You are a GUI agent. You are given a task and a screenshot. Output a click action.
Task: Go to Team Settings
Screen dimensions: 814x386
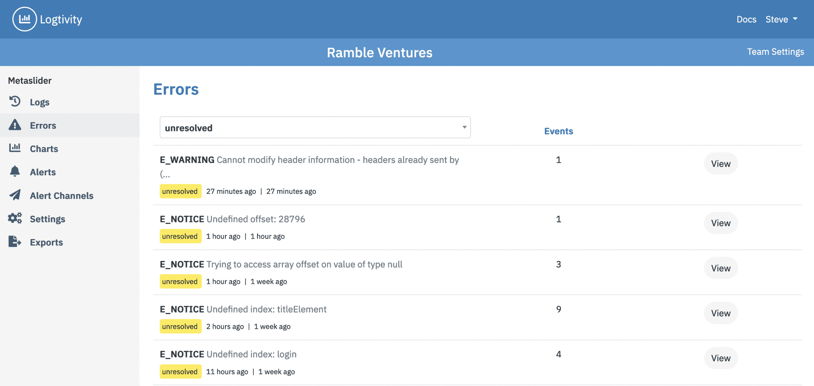click(775, 52)
